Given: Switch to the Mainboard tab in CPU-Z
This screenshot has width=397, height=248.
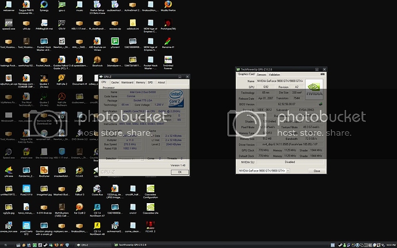Looking at the screenshot, I should tap(127, 82).
